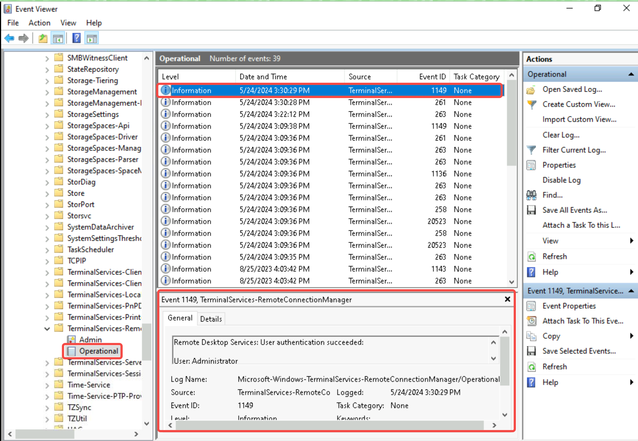Expand the TCPIP tree node
The width and height of the screenshot is (638, 441).
click(47, 261)
